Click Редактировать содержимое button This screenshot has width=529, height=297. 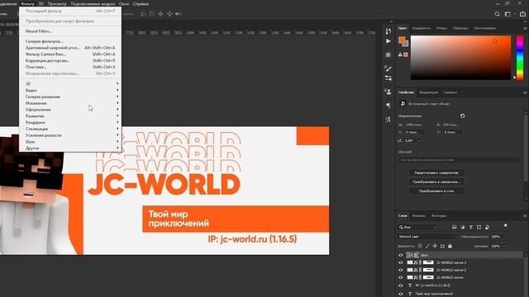436,172
